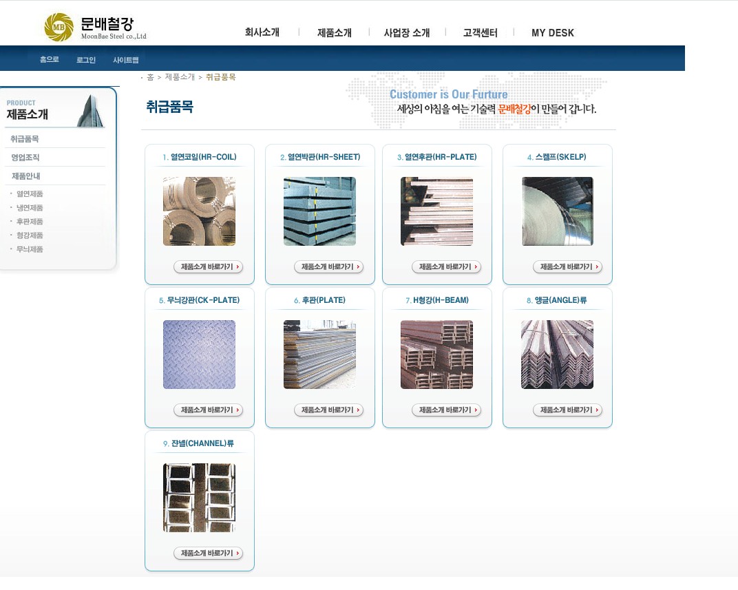Open the MY DESK menu

(x=553, y=32)
